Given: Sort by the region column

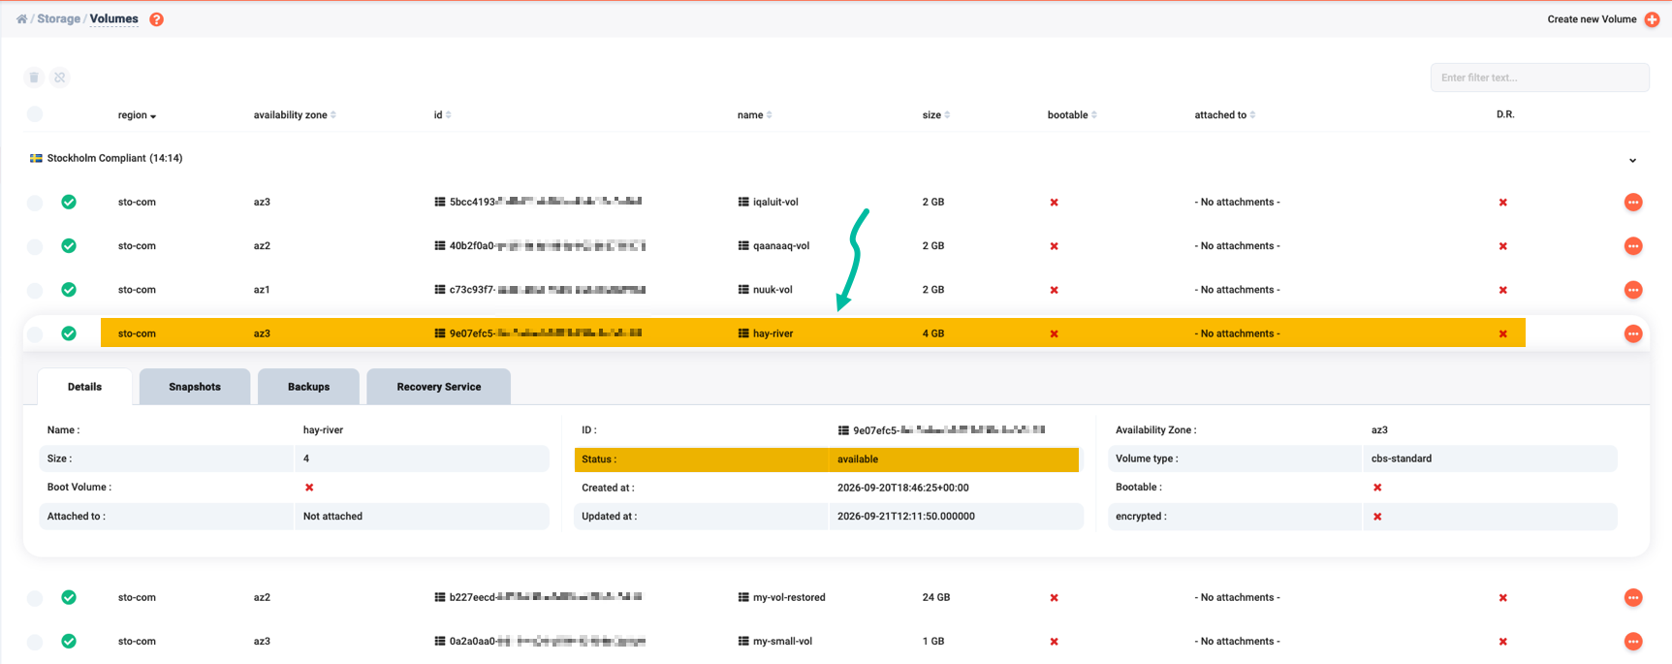Looking at the screenshot, I should point(137,115).
